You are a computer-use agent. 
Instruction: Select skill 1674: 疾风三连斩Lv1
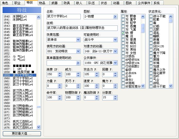[20, 121]
